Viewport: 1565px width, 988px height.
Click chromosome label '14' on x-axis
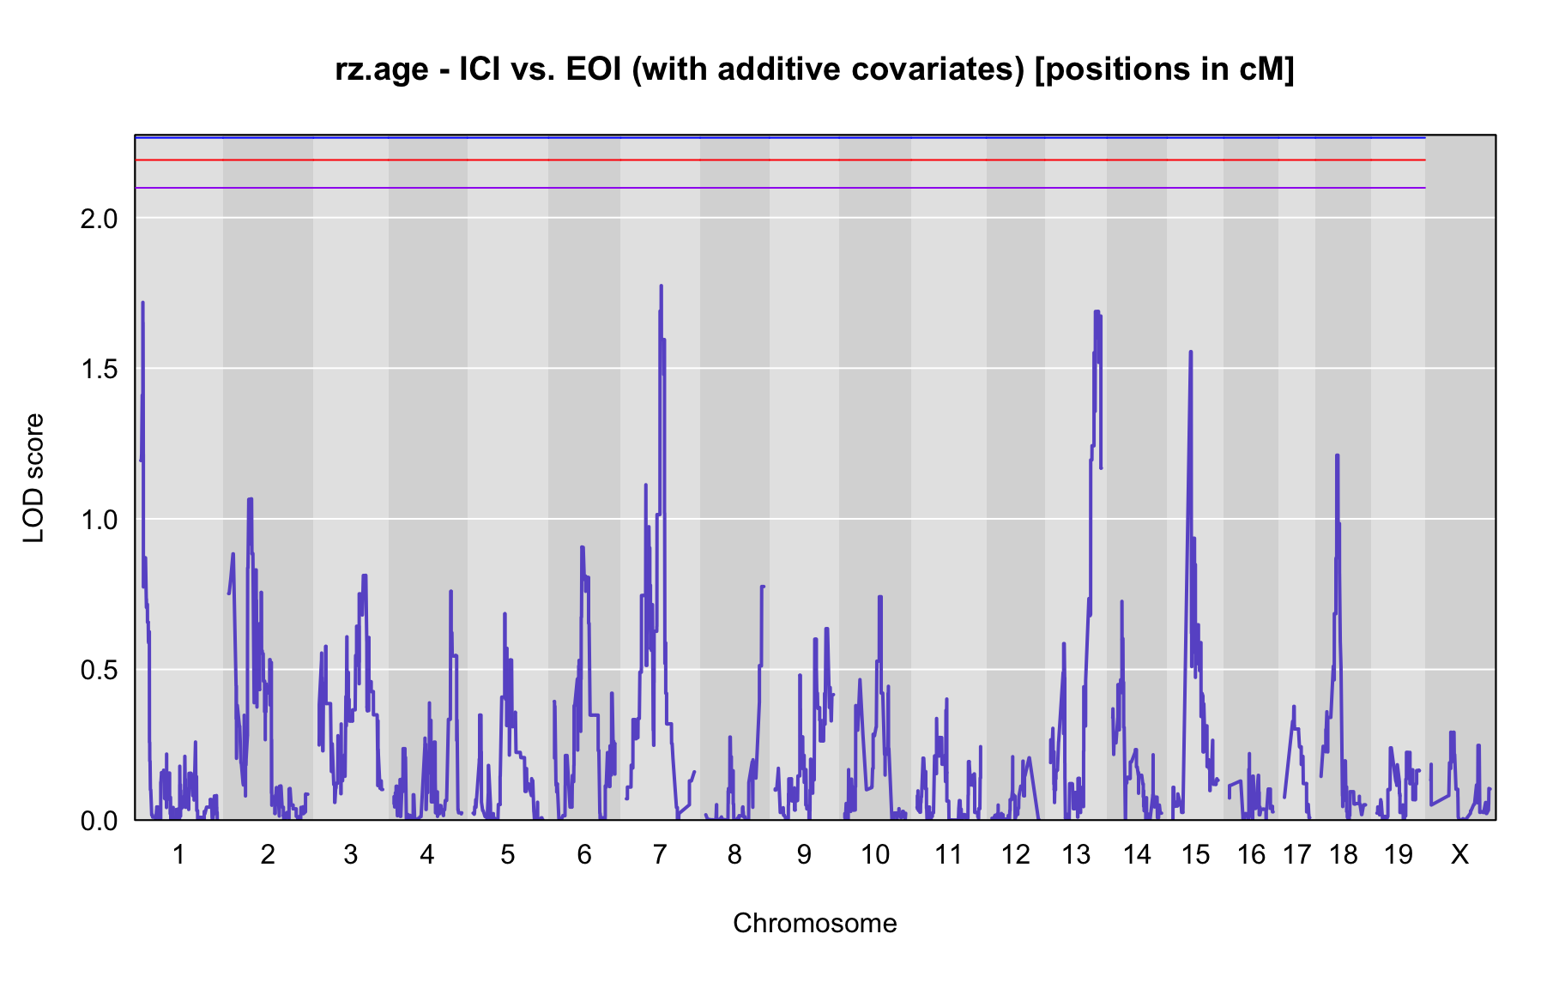tap(1137, 854)
